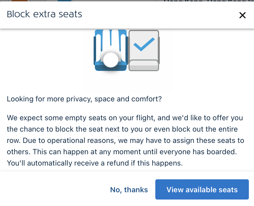Click the Hong Kong text behind the dialog
The image size is (254, 206).
tap(208, 1)
